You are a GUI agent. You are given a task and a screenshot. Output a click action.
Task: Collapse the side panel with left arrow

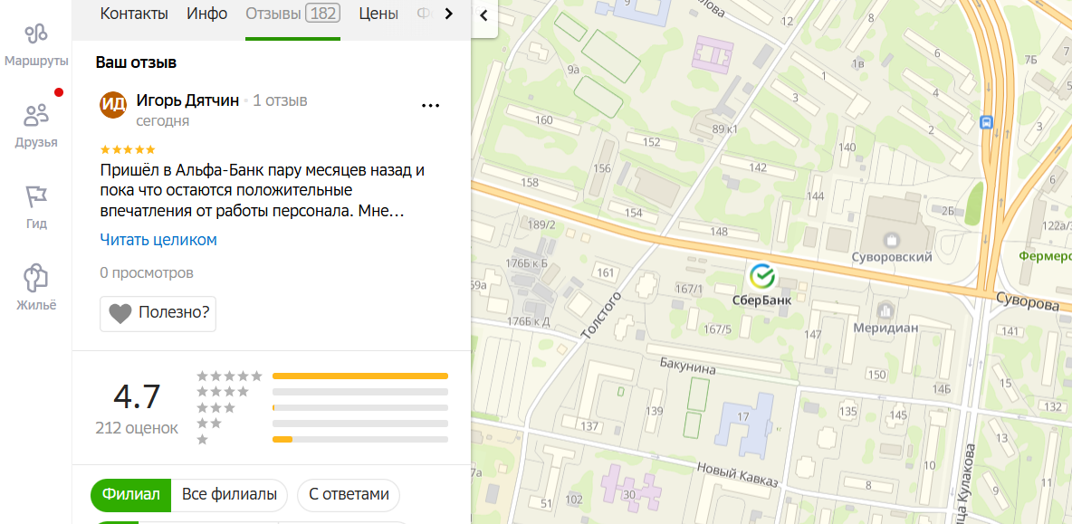pyautogui.click(x=483, y=15)
